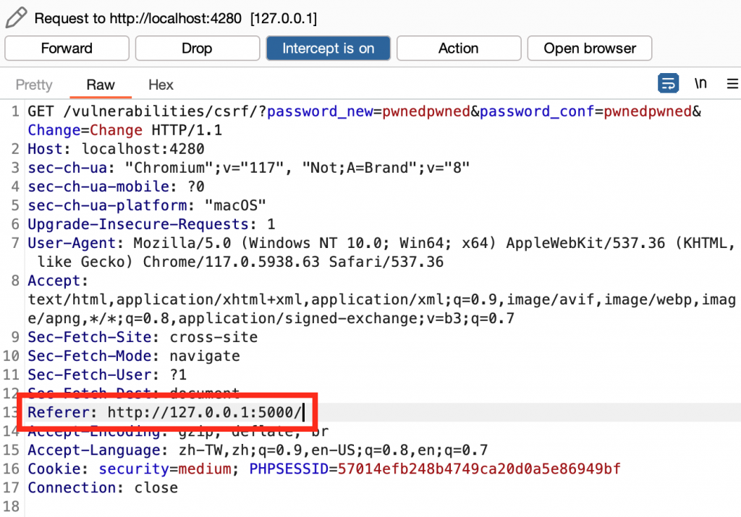
Task: Click the PHPSESSID cookie value
Action: click(479, 469)
